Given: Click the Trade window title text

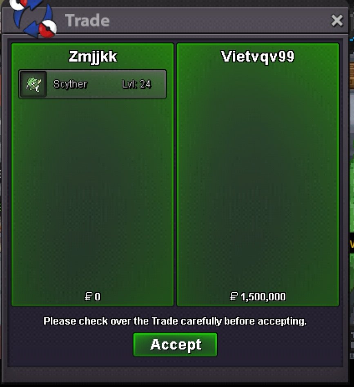Looking at the screenshot, I should click(x=87, y=20).
